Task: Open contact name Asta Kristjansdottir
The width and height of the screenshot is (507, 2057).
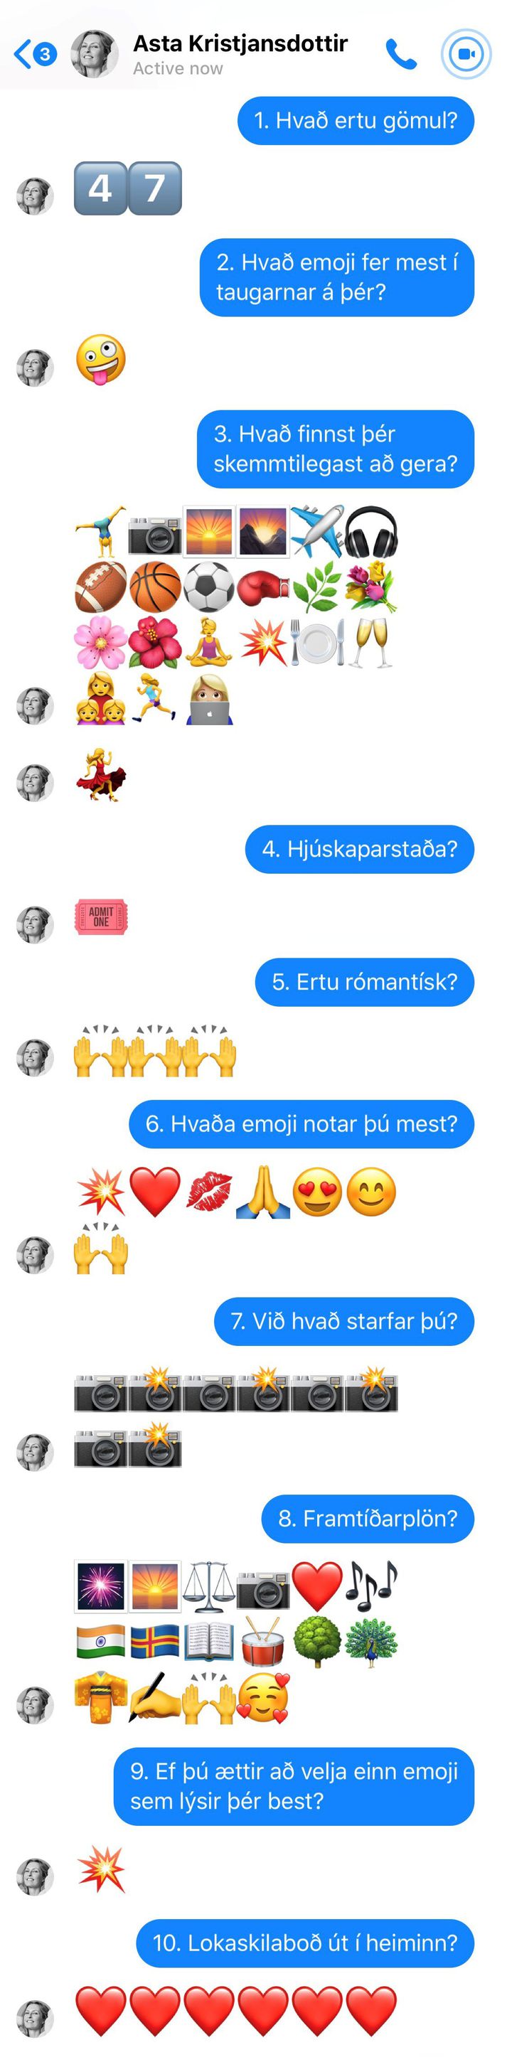Action: [240, 43]
